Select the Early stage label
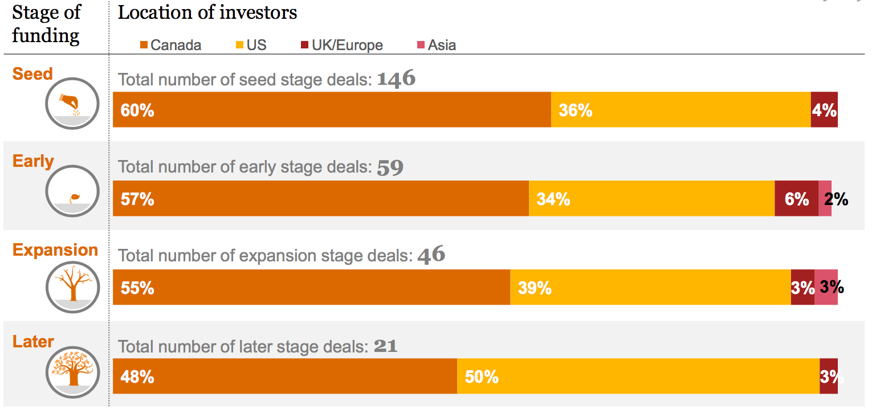880x410 pixels. click(33, 161)
